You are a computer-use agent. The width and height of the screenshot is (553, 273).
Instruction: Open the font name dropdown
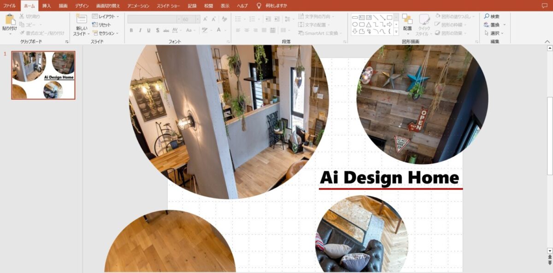[x=179, y=19]
